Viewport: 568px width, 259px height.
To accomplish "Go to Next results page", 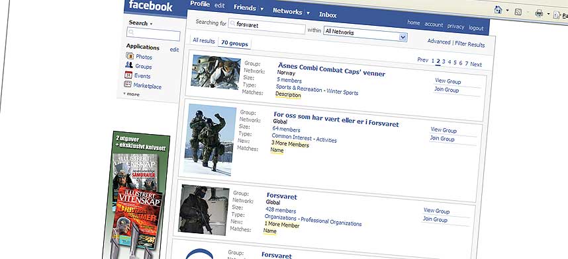I will pos(476,64).
